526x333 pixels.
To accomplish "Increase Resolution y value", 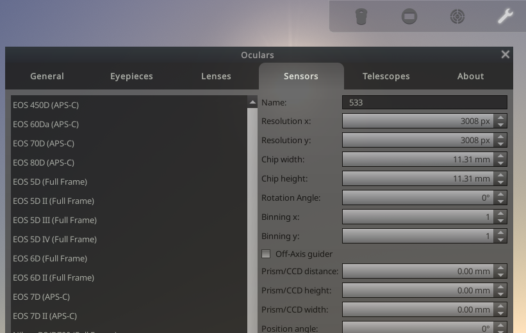I will click(500, 137).
